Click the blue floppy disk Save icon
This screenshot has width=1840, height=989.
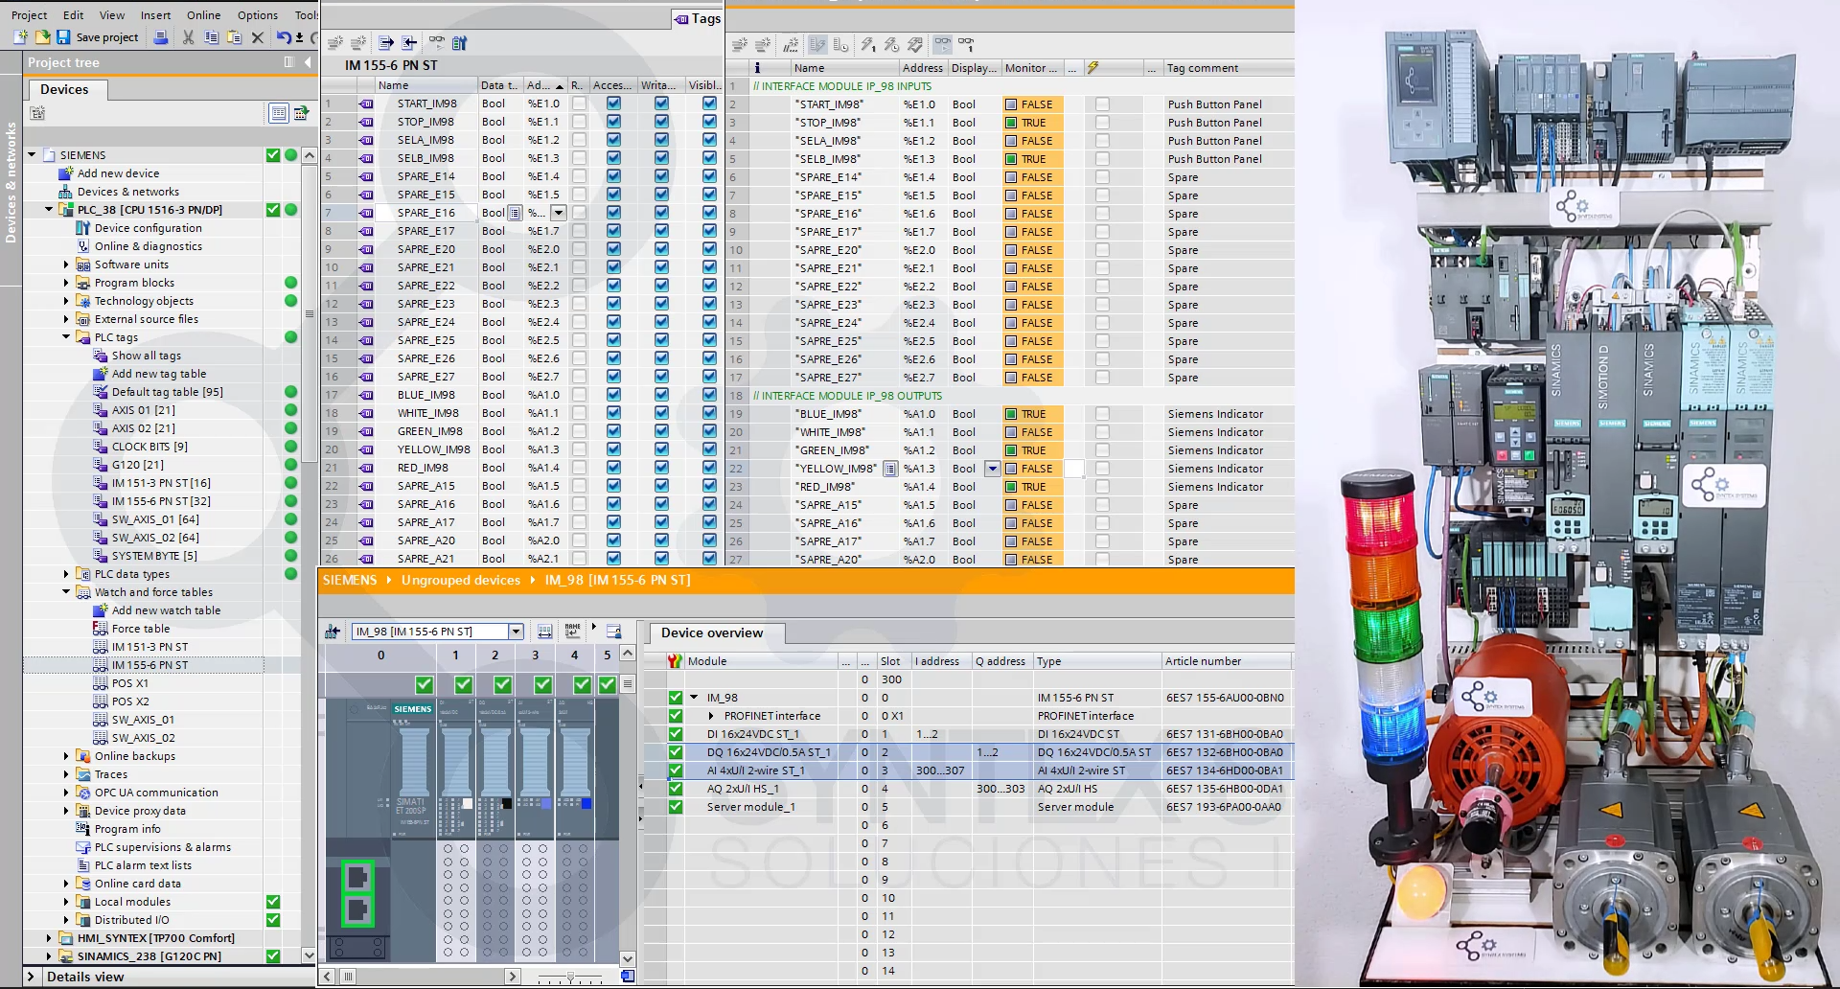[63, 37]
